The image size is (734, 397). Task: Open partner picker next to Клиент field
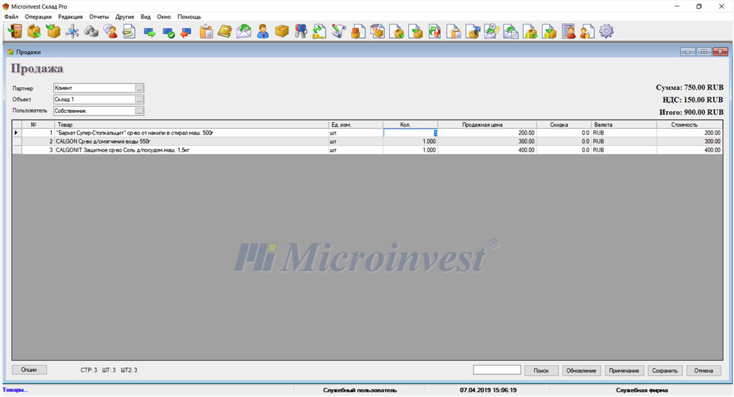(x=140, y=88)
